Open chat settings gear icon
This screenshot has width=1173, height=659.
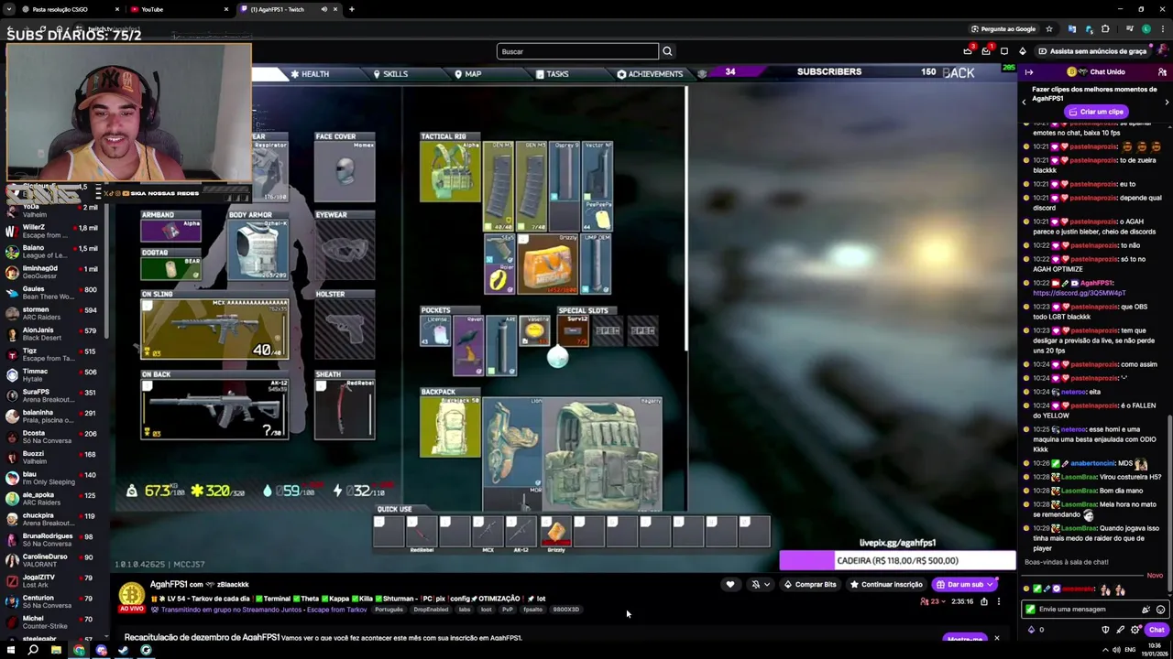[1135, 630]
